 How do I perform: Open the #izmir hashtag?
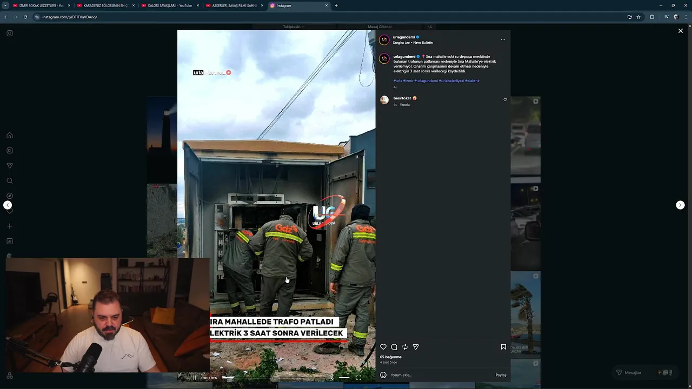click(x=408, y=81)
